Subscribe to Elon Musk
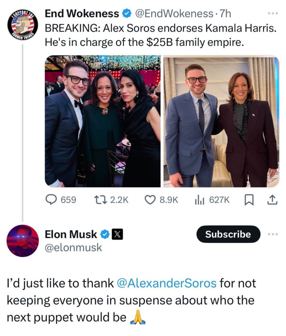Image resolution: width=286 pixels, height=336 pixels. 228,234
